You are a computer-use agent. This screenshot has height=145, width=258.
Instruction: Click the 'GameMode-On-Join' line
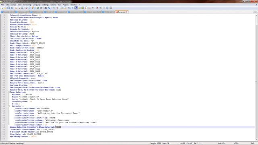point(22,41)
